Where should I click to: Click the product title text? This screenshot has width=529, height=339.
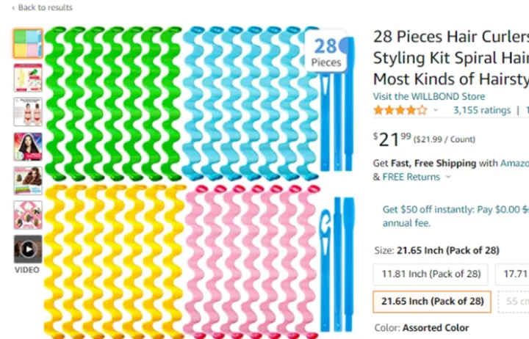tap(450, 57)
